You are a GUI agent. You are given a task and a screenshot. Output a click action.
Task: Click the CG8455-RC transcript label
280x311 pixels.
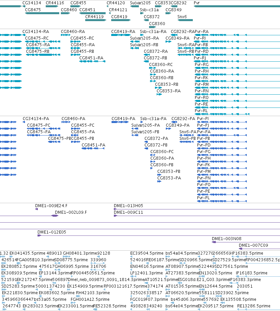[82, 38]
